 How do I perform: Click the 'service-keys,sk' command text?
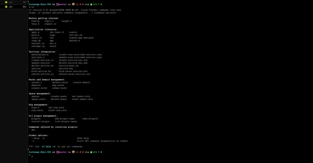68,66
